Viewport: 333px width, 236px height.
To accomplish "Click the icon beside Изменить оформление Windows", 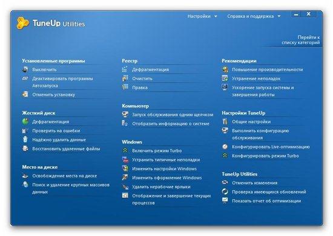I will pos(125,177).
